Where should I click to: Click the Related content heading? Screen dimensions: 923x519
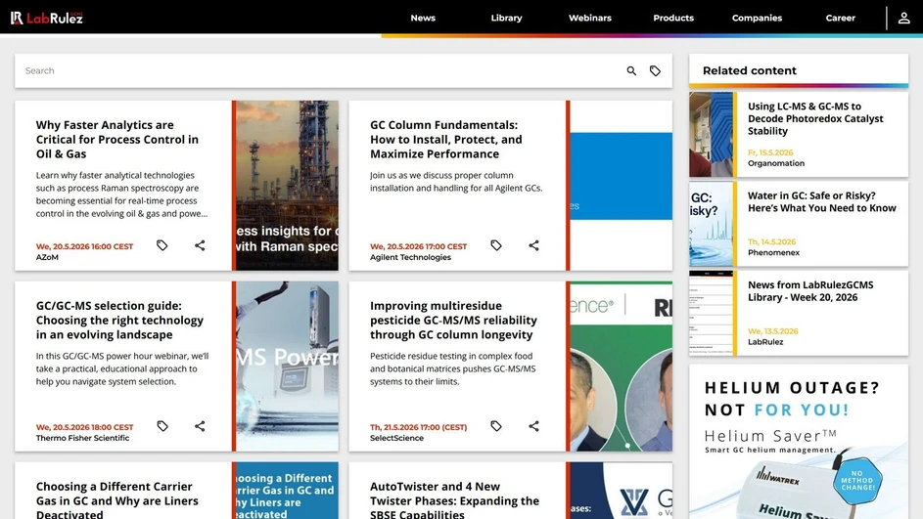tap(750, 71)
